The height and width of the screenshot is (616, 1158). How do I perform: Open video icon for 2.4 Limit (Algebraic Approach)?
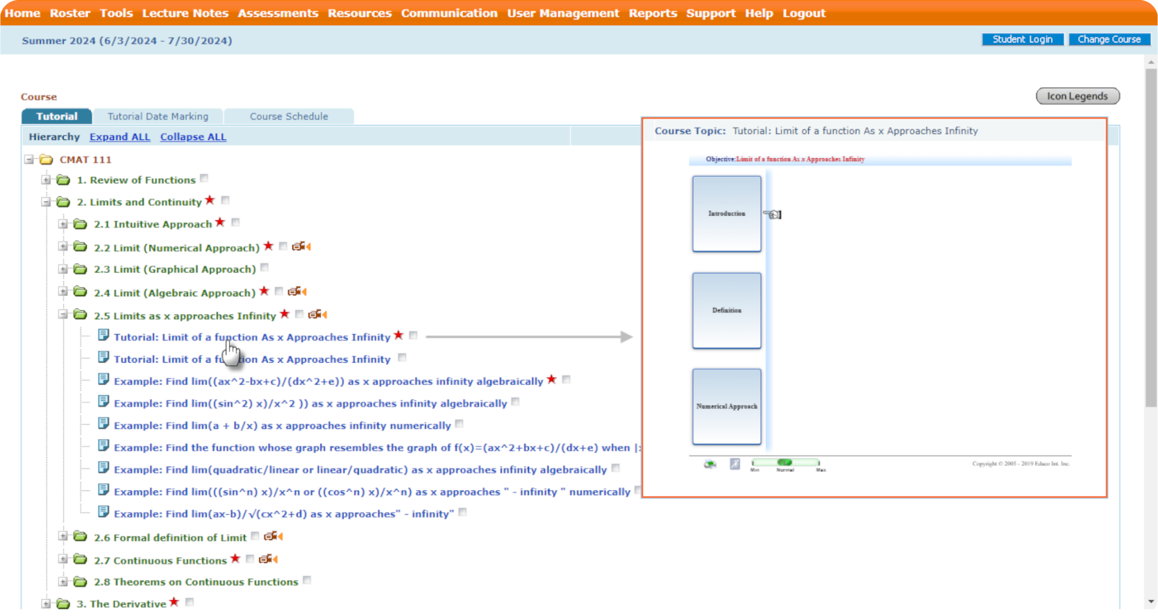click(x=297, y=291)
